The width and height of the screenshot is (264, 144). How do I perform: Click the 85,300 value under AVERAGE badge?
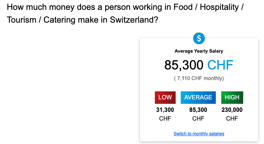tap(198, 110)
